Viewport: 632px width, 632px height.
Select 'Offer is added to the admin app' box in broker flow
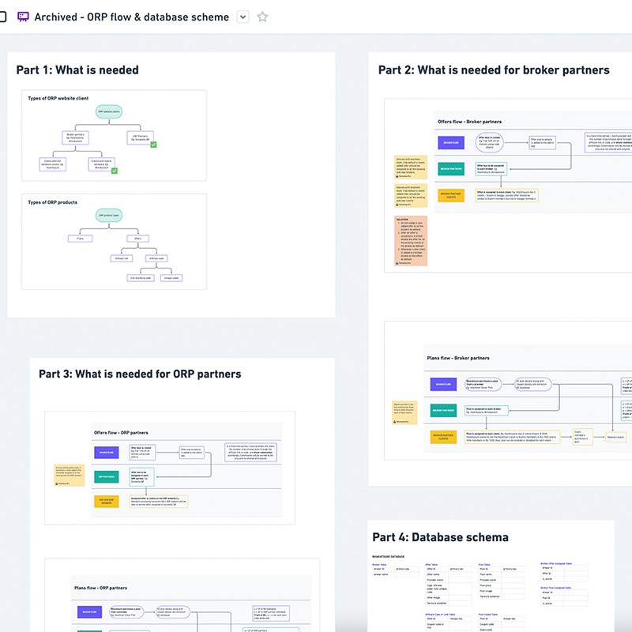coord(542,143)
